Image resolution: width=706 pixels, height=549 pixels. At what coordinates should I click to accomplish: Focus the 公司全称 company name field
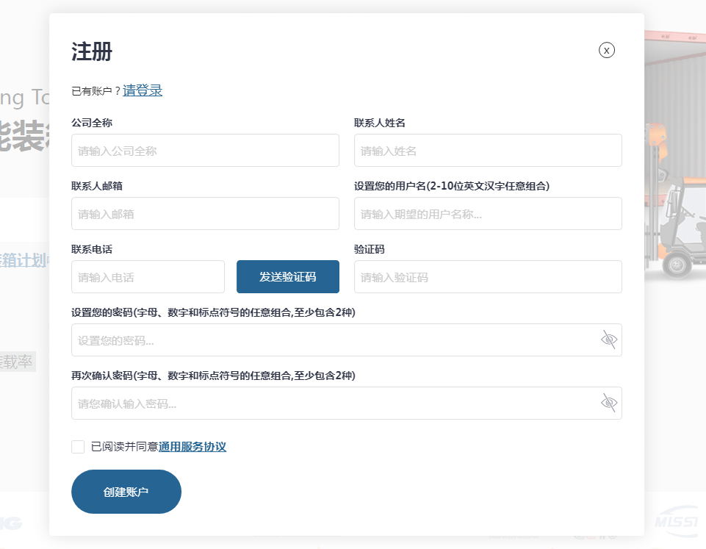click(205, 151)
